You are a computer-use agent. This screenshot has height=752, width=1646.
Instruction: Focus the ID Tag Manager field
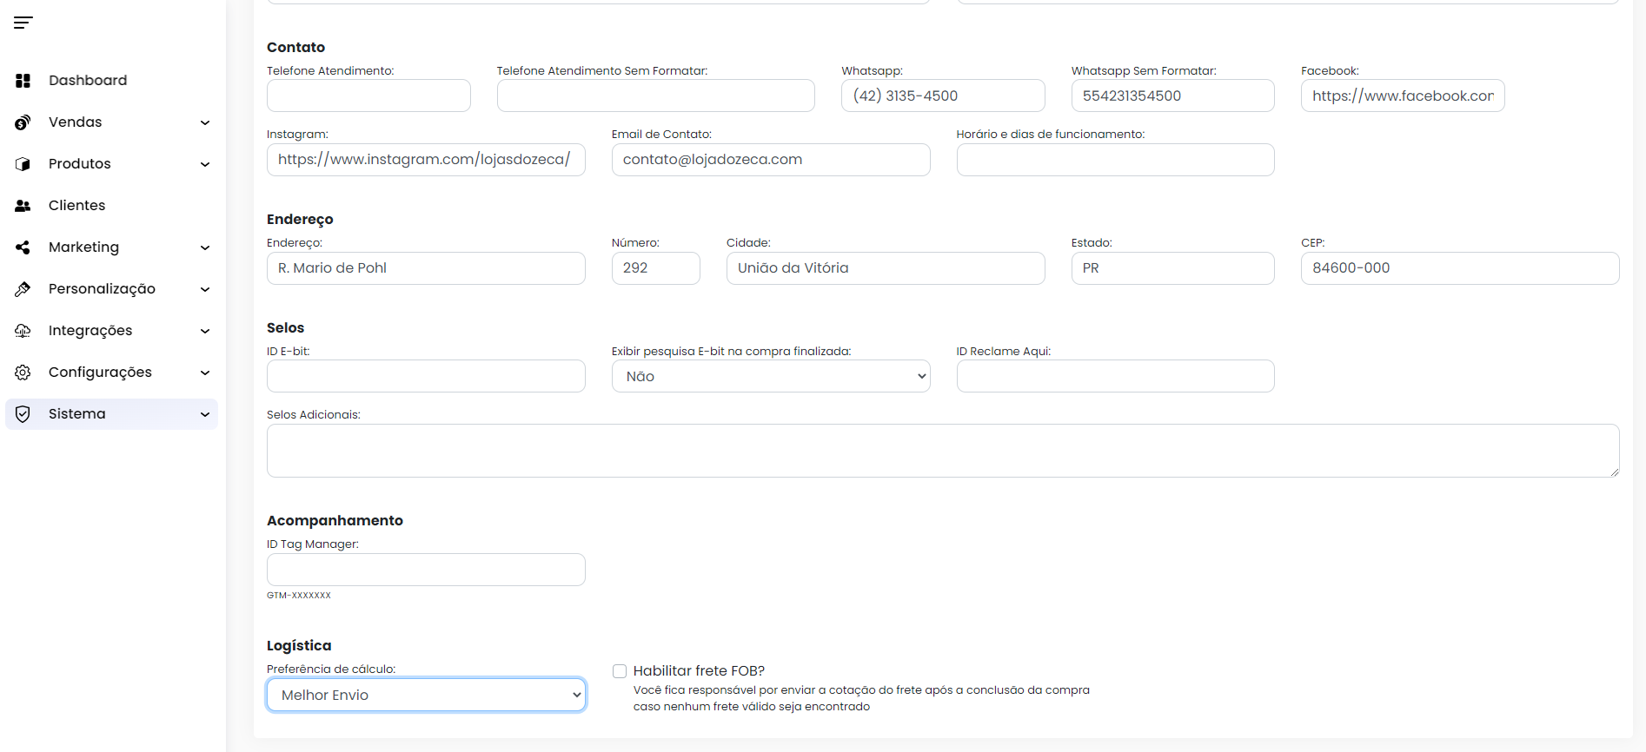point(426,570)
